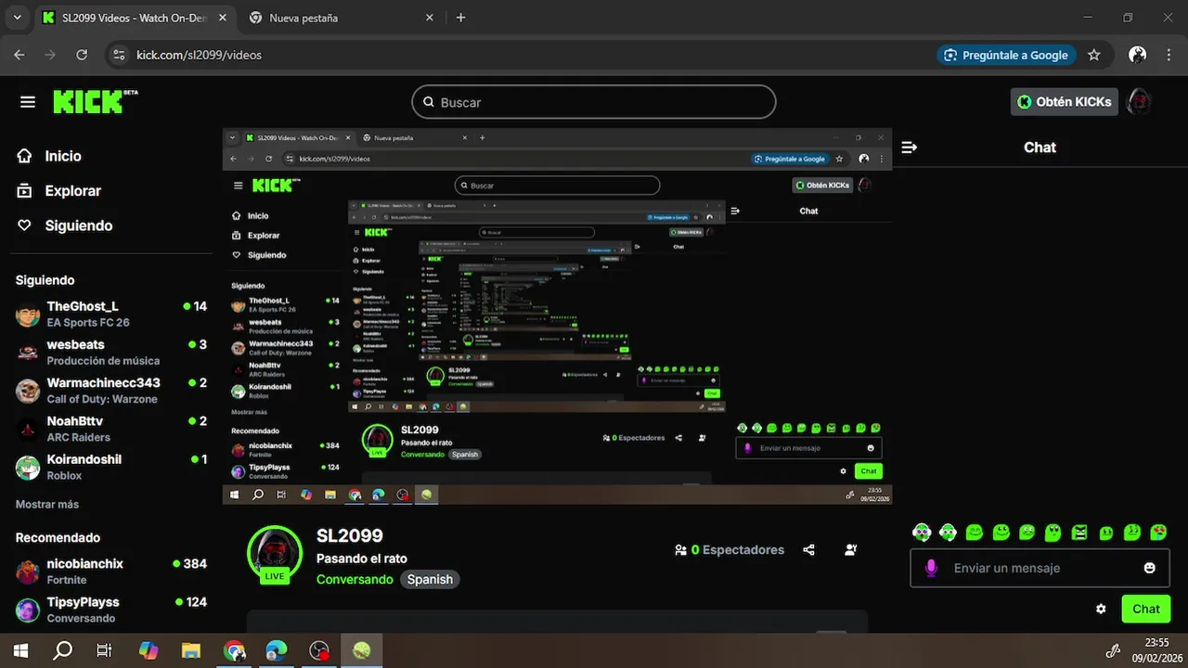The height and width of the screenshot is (668, 1188).
Task: Click the live stream video preview
Action: point(557,316)
